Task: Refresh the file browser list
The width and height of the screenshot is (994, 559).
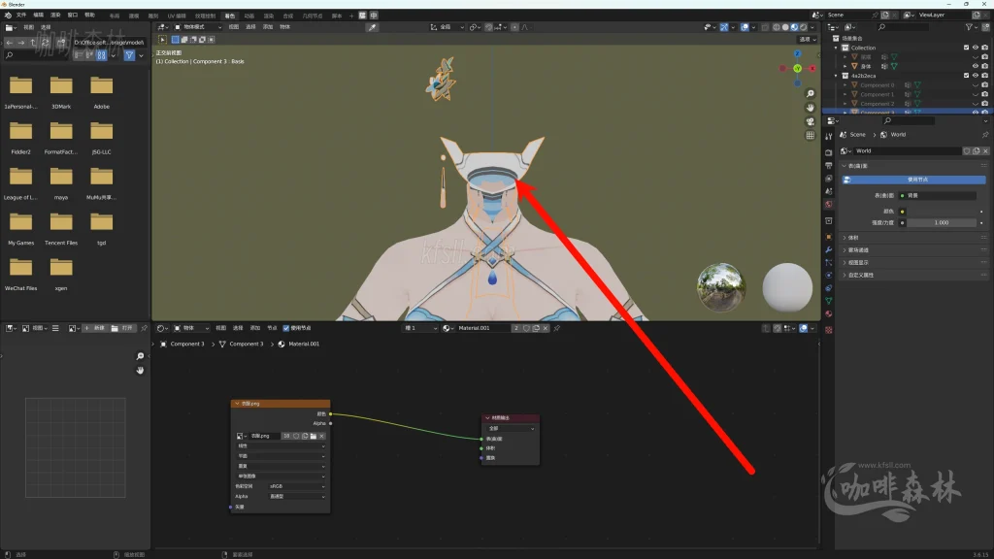Action: 45,43
